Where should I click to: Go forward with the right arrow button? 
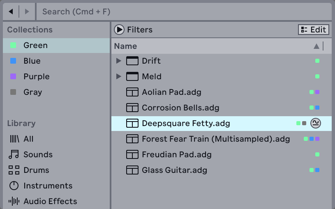tap(27, 11)
